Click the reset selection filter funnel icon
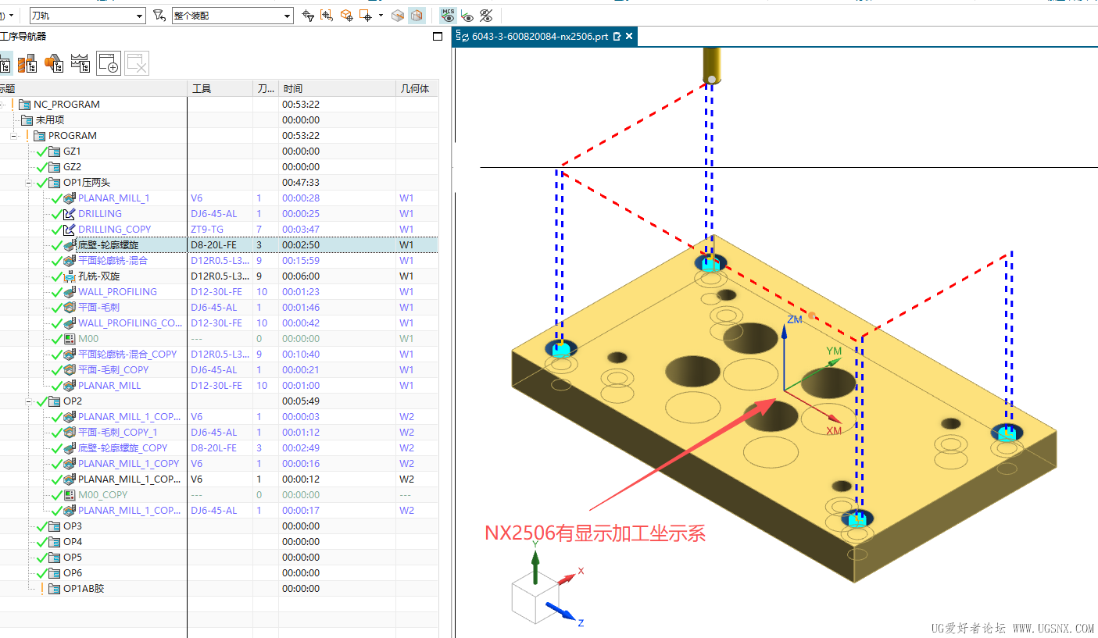1098x638 pixels. (159, 15)
